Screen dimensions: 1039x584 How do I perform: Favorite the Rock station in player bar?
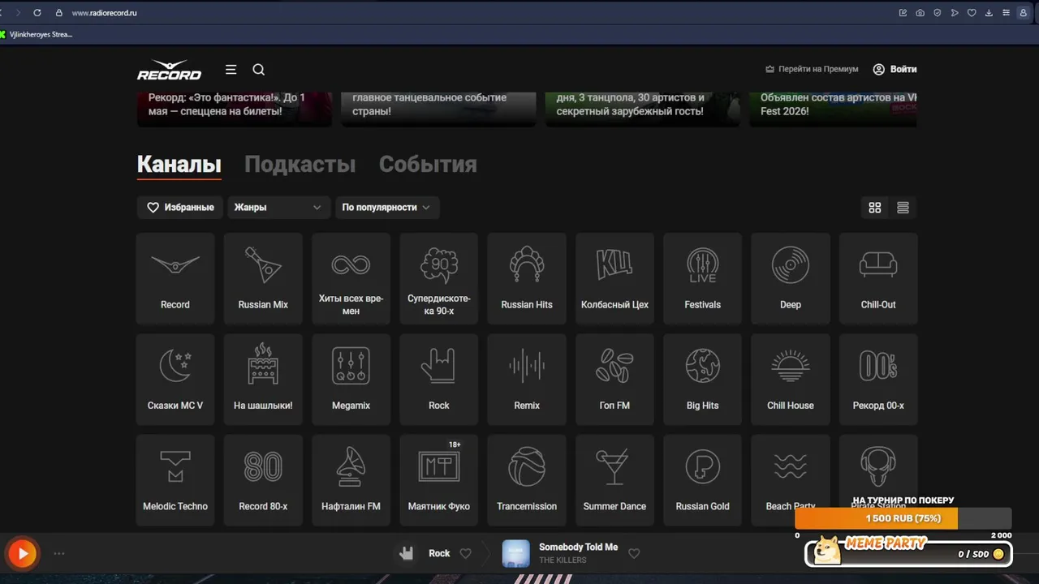point(466,554)
